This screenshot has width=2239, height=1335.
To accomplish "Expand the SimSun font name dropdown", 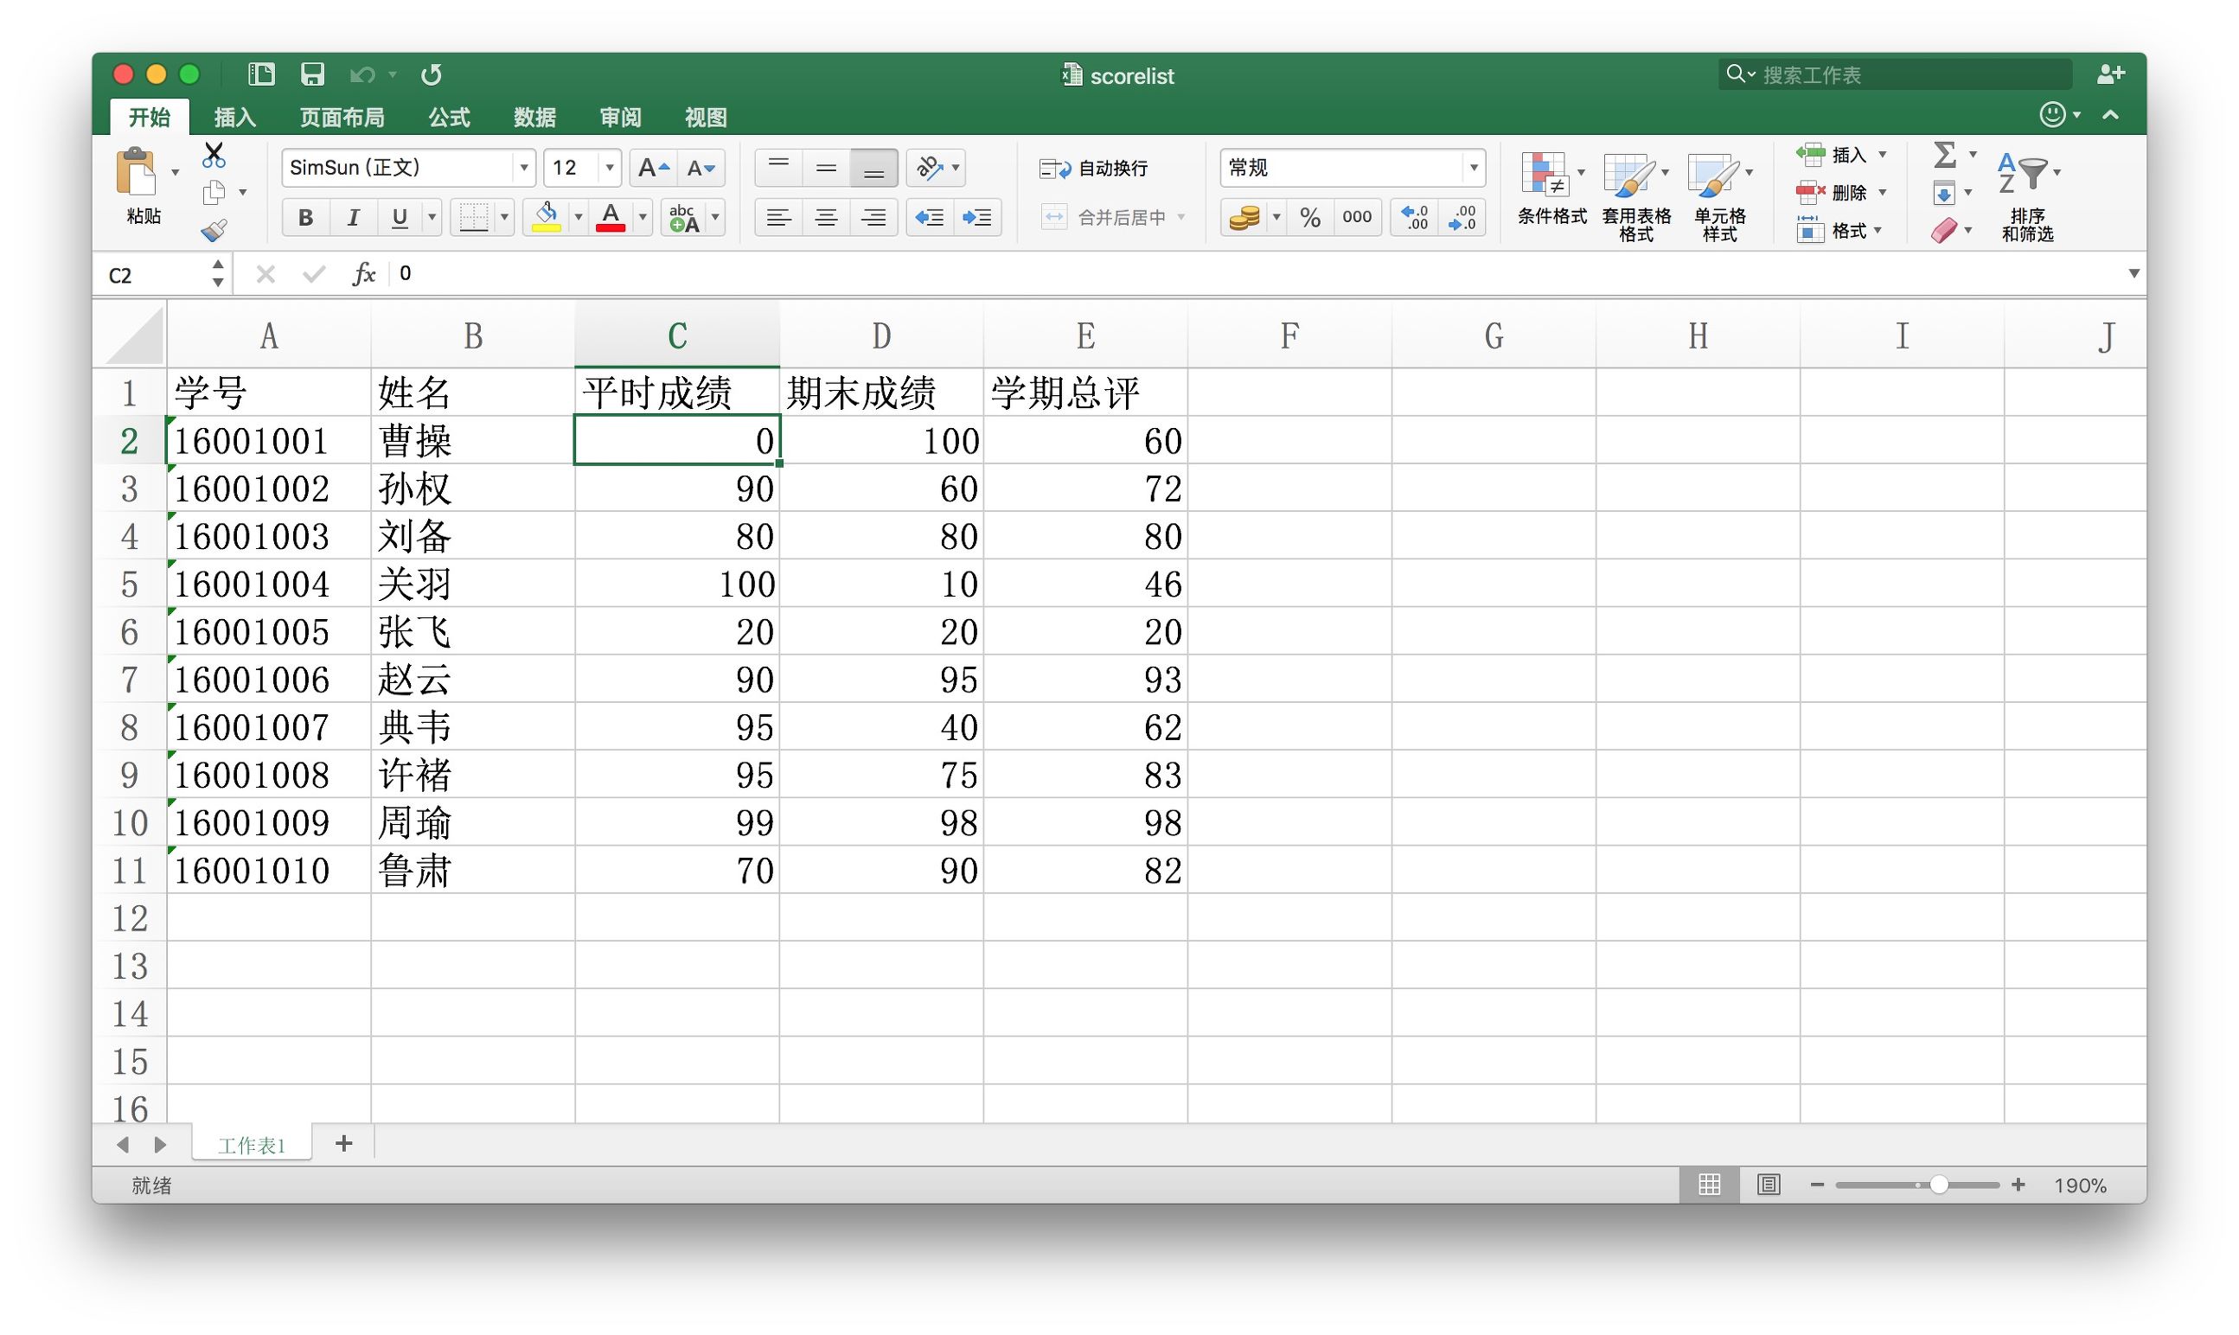I will tap(523, 169).
